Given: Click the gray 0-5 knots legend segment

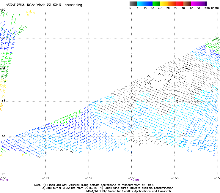Looking at the screenshot, I should pyautogui.click(x=133, y=4).
